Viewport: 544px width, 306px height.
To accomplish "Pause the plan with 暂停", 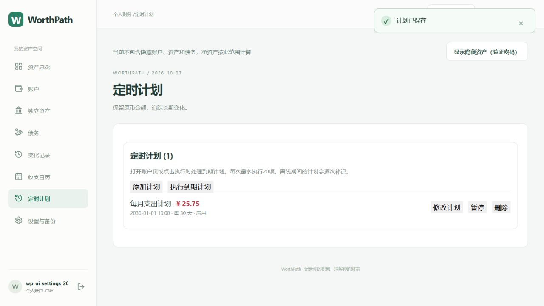I will pos(477,207).
